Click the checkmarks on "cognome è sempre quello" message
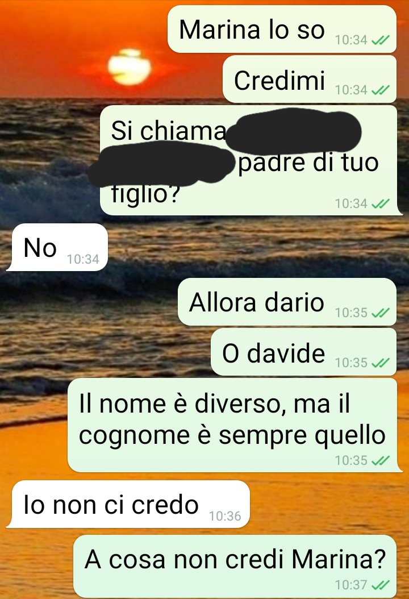Image resolution: width=409 pixels, height=599 pixels. pyautogui.click(x=381, y=461)
